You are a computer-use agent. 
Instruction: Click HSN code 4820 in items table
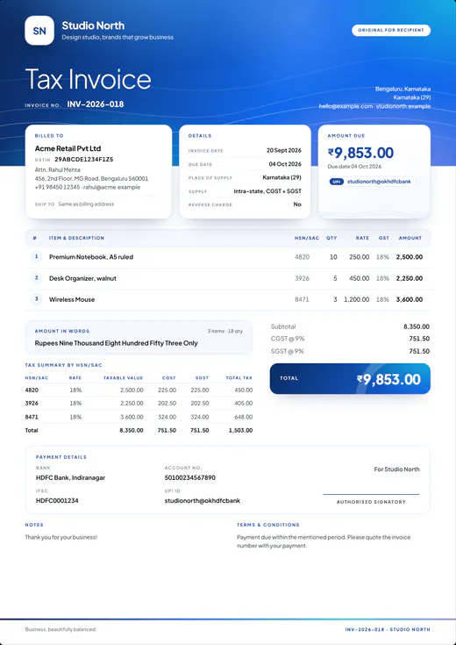click(x=303, y=257)
